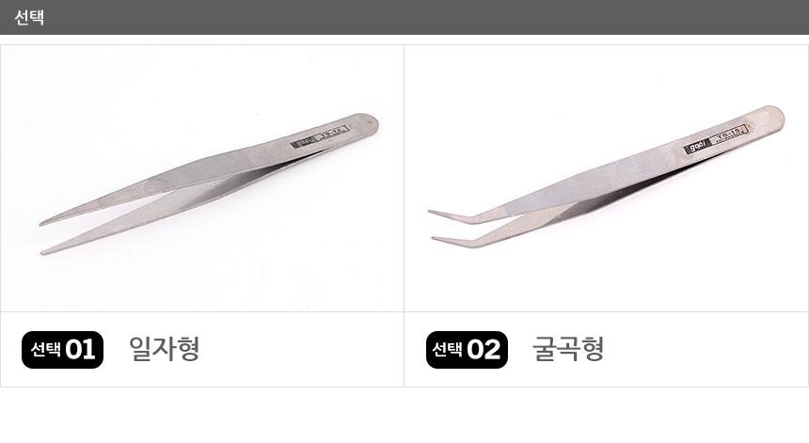809x443 pixels.
Task: Click the middle of the dark gray header bar
Action: [404, 17]
